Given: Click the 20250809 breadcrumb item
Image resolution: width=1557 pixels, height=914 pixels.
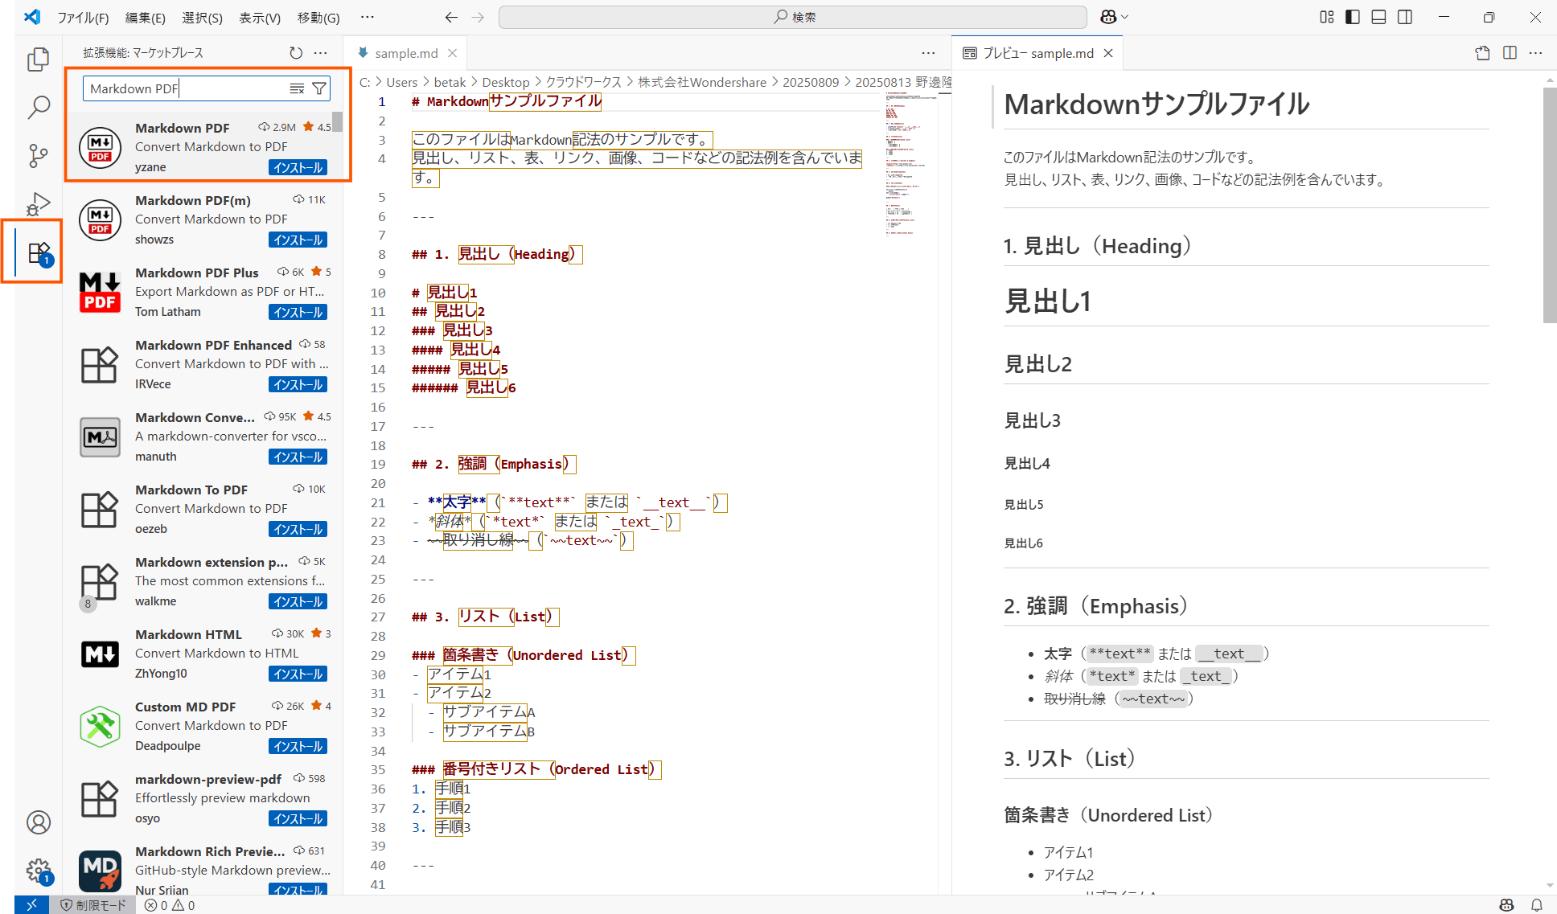Looking at the screenshot, I should click(x=811, y=81).
